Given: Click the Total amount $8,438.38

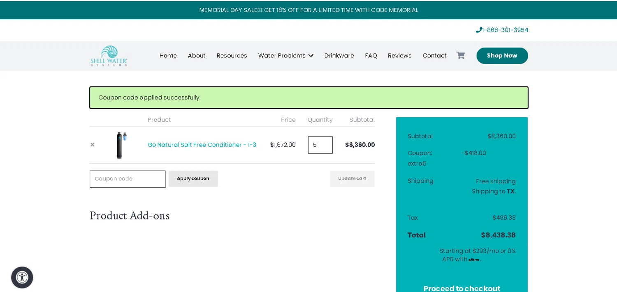Looking at the screenshot, I should tap(498, 235).
